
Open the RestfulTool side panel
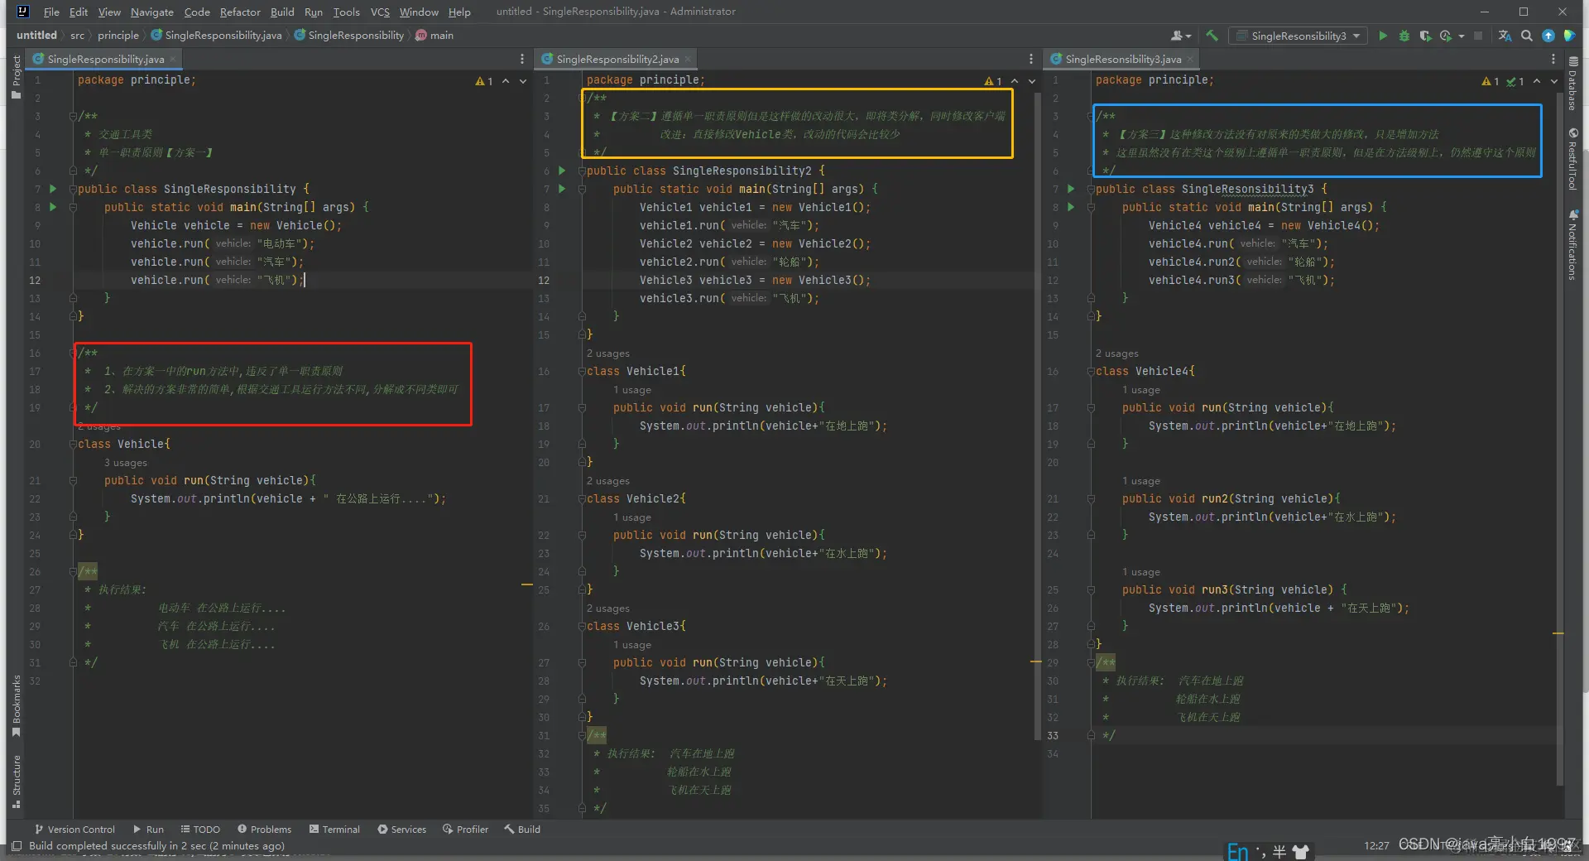tap(1572, 159)
